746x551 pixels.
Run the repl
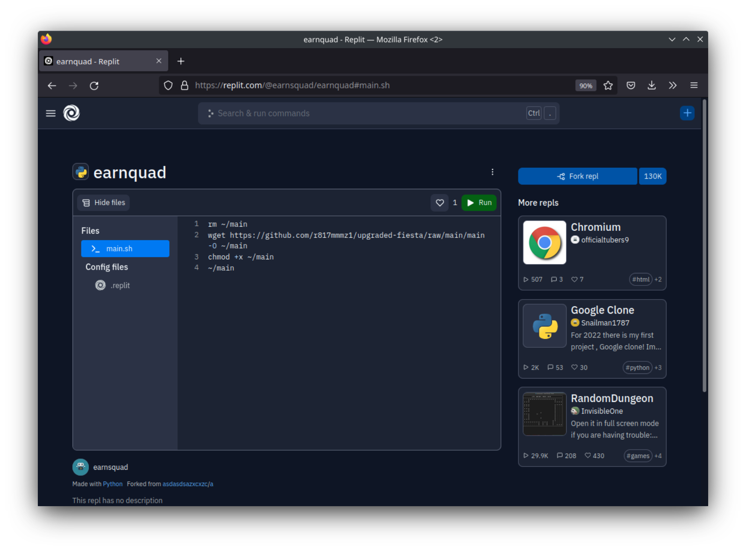479,203
